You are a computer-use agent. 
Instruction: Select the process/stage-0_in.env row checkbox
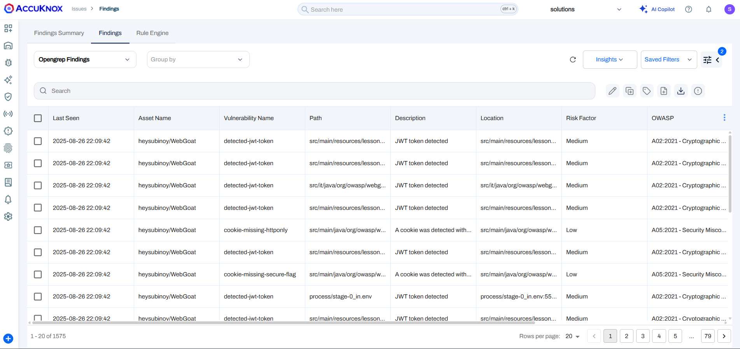(x=38, y=297)
